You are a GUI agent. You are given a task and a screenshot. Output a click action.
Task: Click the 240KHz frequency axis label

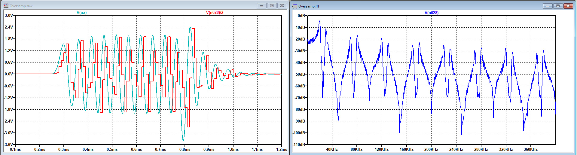pos(456,149)
